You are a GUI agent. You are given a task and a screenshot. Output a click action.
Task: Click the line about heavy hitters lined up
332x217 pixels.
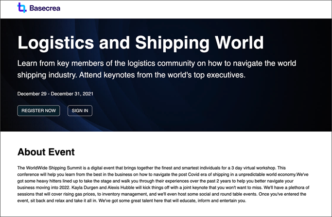pos(155,181)
